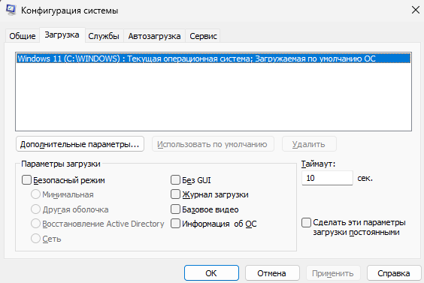Select the Загрузка tab
Viewport: 424px width, 283px height.
point(62,35)
